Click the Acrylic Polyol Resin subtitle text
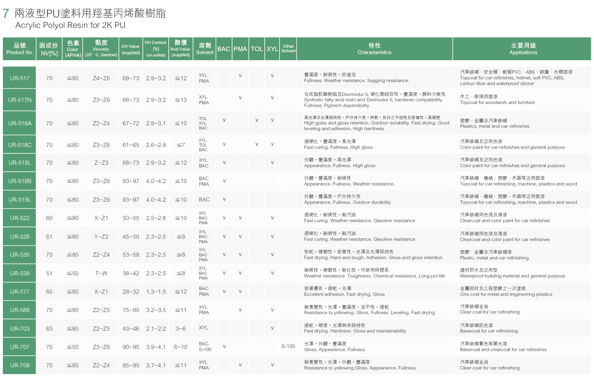This screenshot has width=594, height=386. pyautogui.click(x=70, y=25)
